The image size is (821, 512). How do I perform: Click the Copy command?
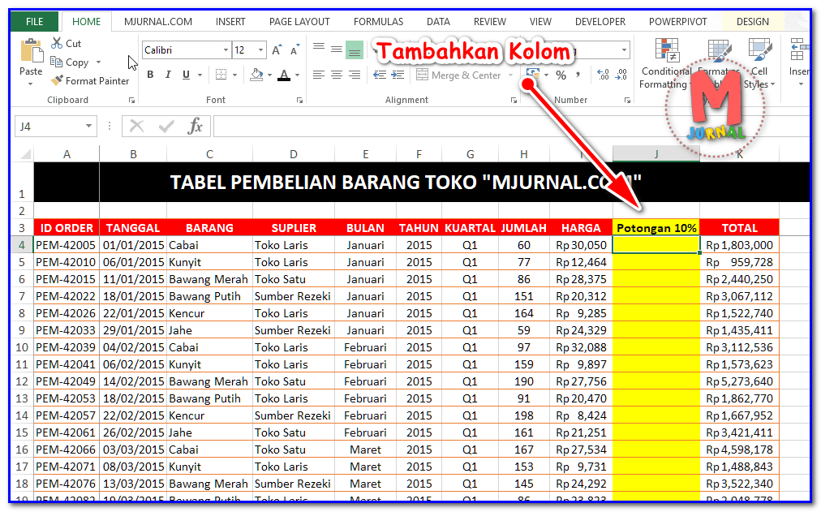click(x=70, y=62)
